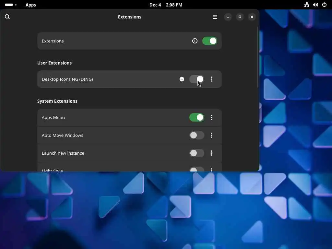Open the search in Extensions window

(7, 17)
